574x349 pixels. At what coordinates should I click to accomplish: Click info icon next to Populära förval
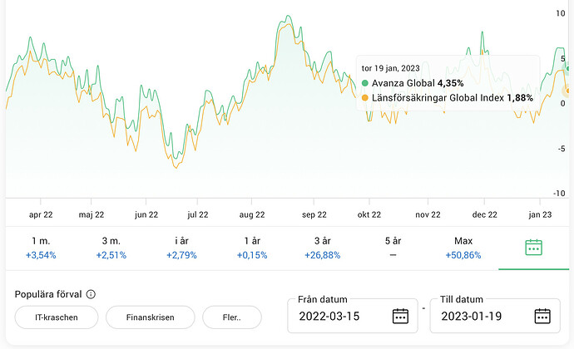pyautogui.click(x=91, y=294)
